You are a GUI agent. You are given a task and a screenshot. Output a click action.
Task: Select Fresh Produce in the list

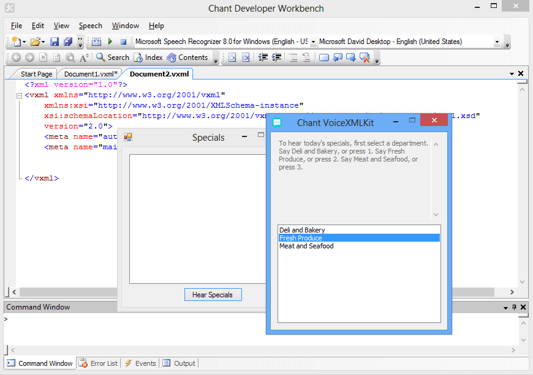pos(359,238)
